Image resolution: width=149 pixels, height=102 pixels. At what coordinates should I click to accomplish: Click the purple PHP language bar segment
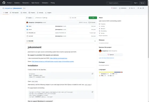point(117,72)
